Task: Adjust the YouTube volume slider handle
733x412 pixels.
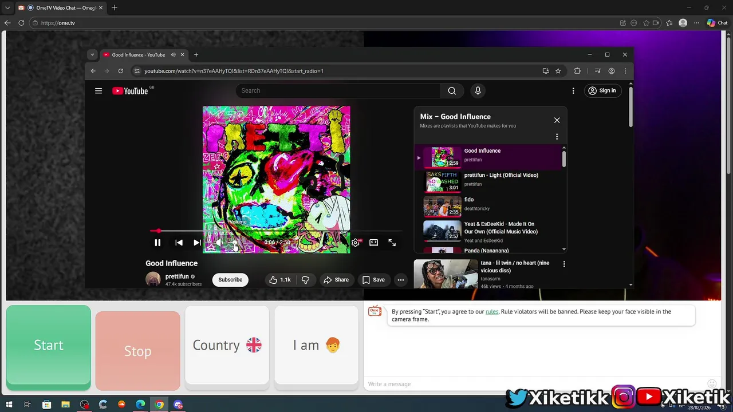Action: point(236,243)
